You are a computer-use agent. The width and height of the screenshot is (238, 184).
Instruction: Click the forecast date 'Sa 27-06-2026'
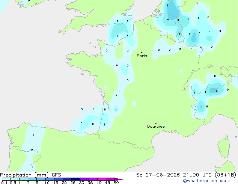pos(158,175)
